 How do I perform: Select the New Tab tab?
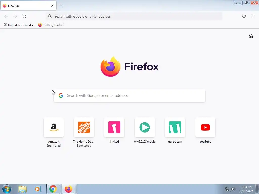[x=28, y=6]
